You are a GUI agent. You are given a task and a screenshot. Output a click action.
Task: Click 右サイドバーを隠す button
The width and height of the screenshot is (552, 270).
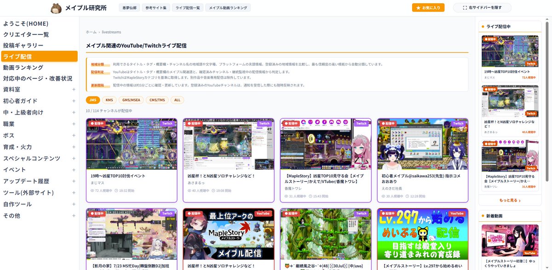(482, 8)
